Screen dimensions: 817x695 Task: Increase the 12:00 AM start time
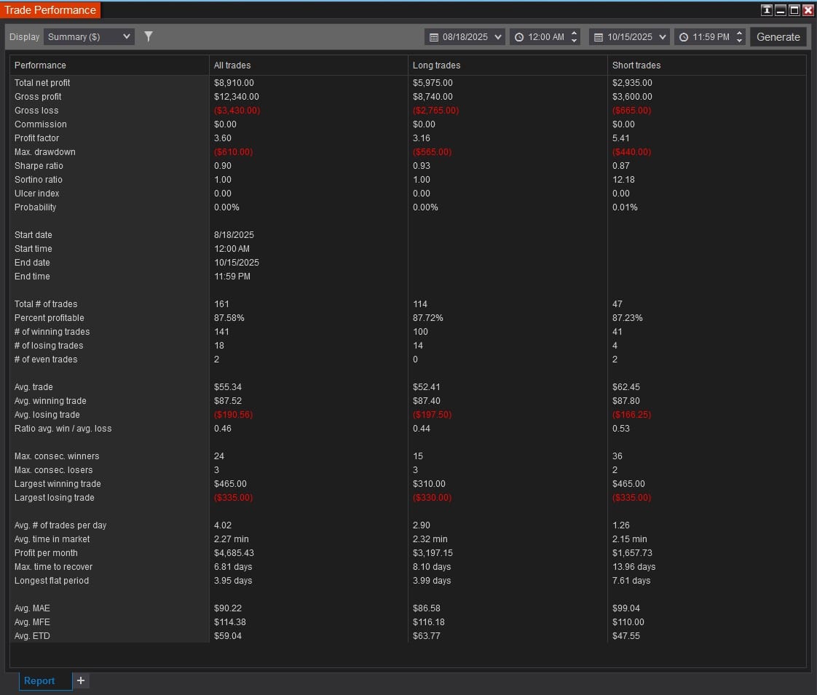click(575, 33)
